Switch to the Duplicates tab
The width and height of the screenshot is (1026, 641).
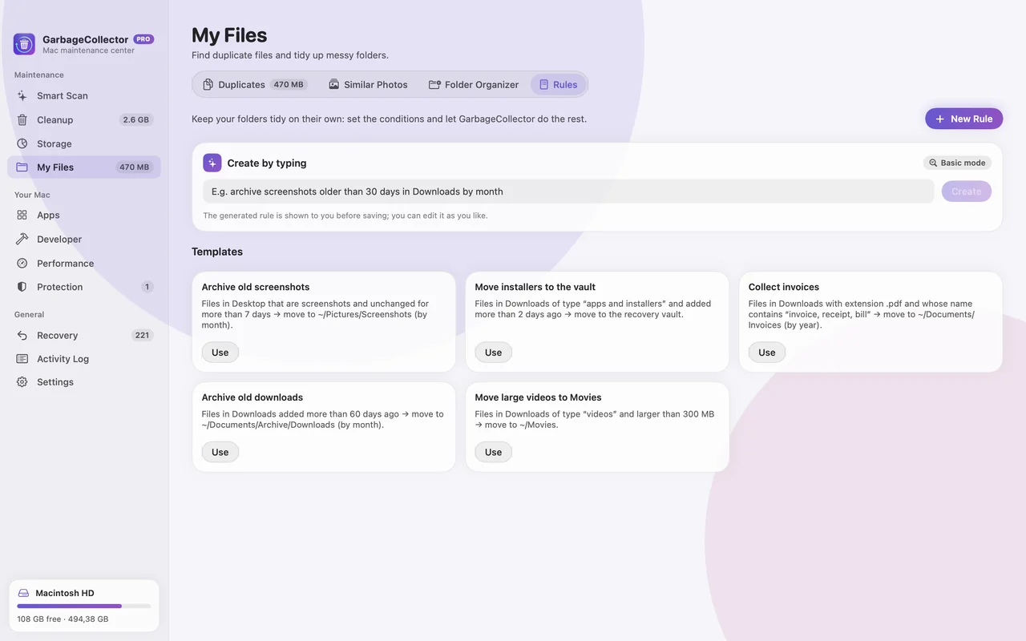(x=253, y=85)
